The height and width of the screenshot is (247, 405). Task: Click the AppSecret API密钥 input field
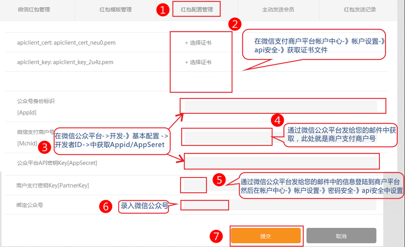point(281,161)
